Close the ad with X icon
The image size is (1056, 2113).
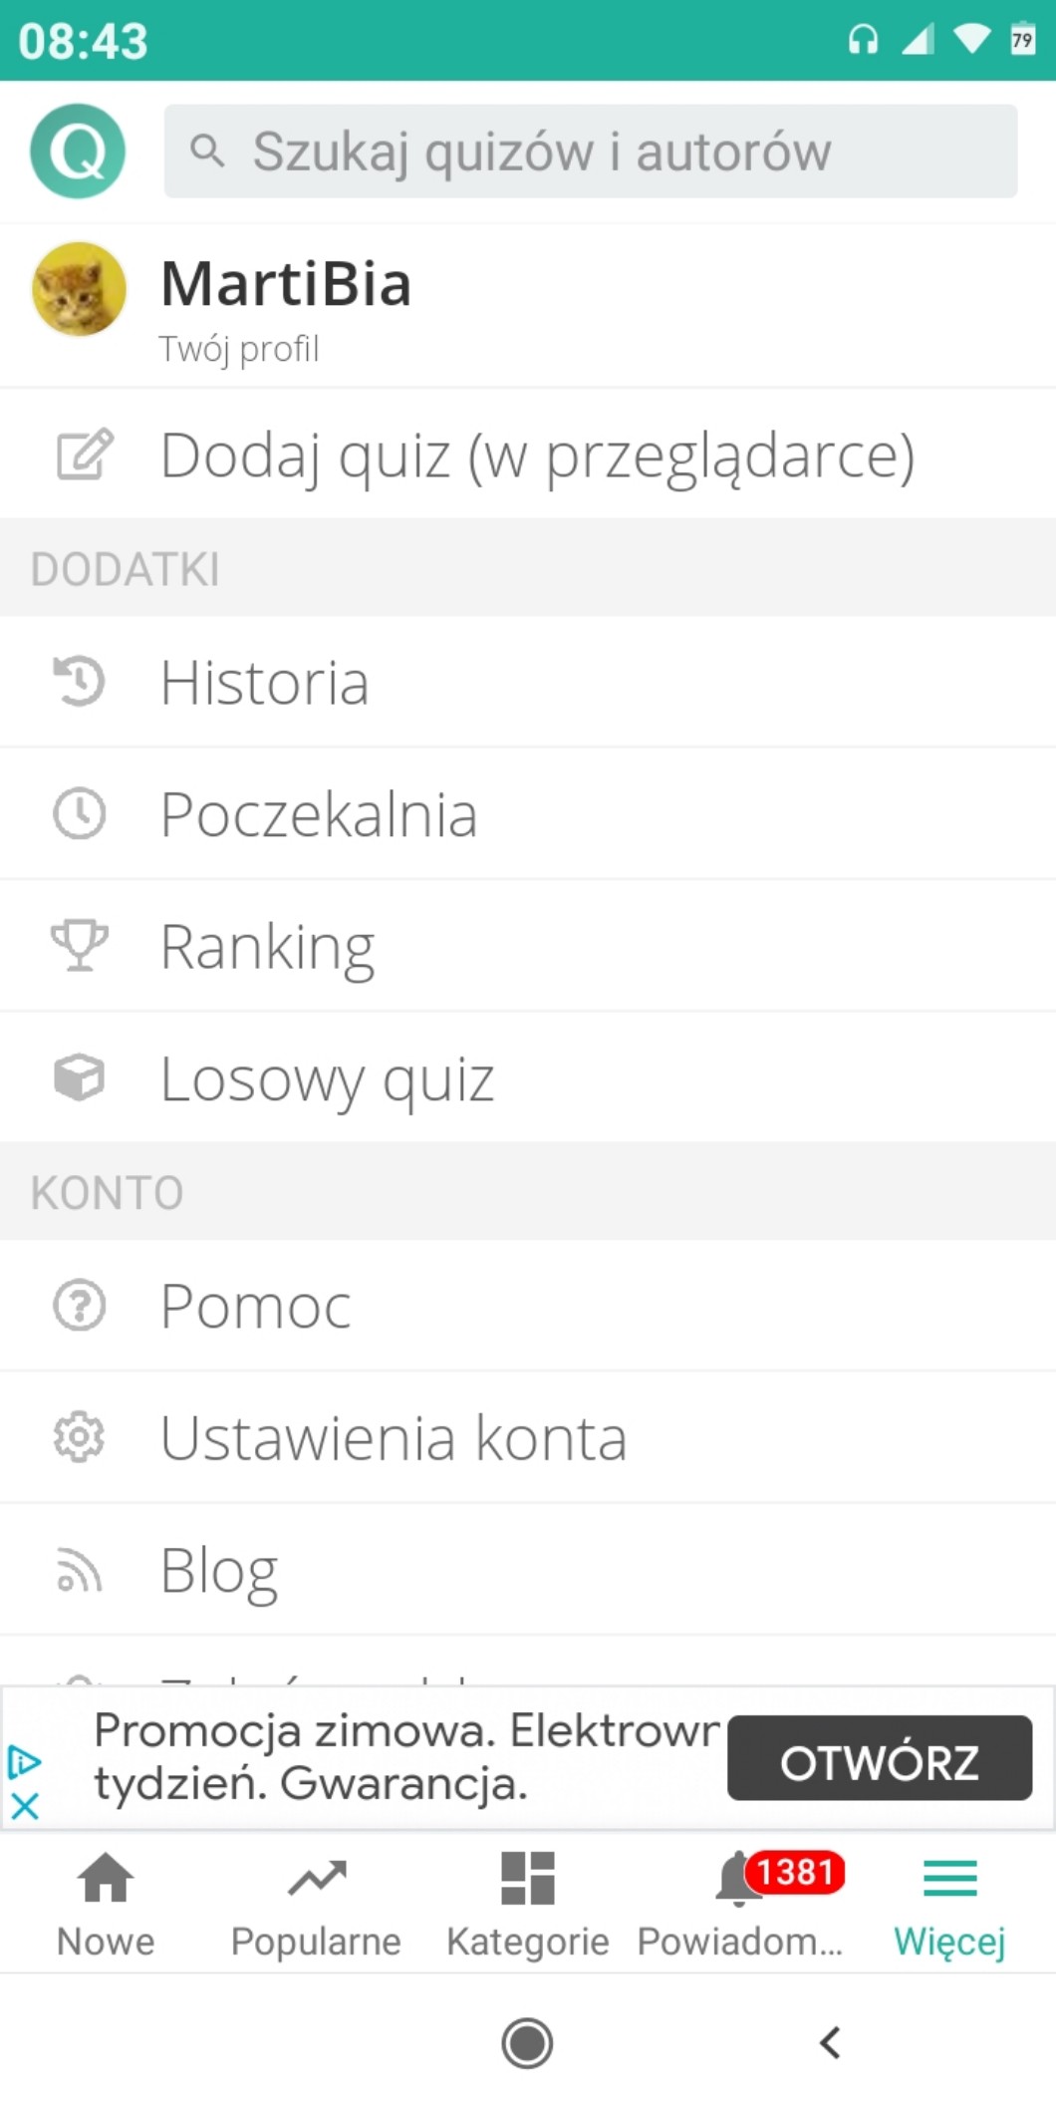(25, 1805)
